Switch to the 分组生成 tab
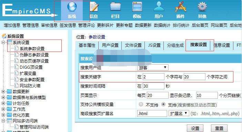 (x=175, y=45)
